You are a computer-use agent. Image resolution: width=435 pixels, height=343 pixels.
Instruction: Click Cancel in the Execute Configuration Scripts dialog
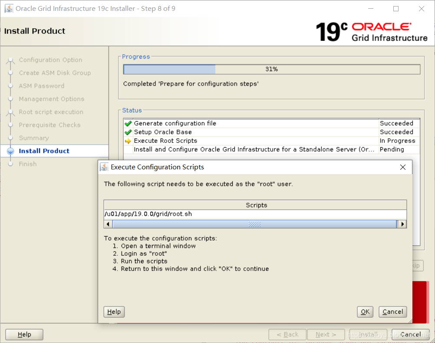point(392,312)
